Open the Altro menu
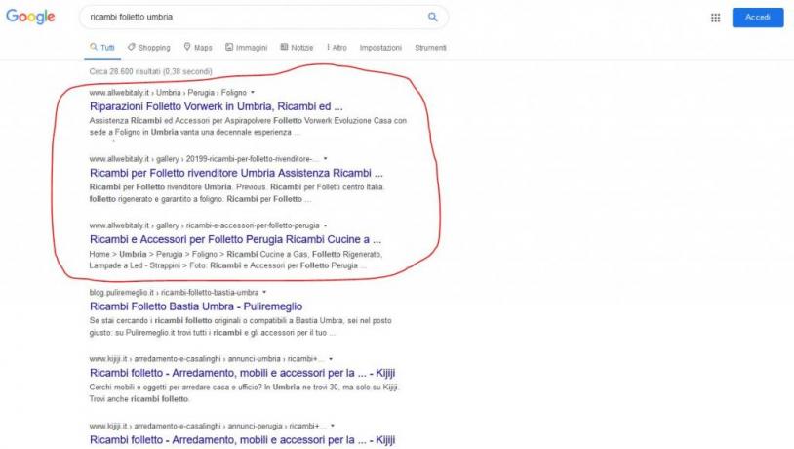Screen dimensions: 794x449 click(x=337, y=47)
